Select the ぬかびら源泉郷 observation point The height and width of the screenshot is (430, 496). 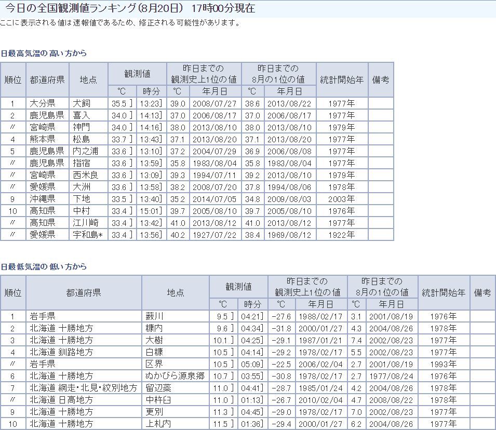tap(176, 376)
